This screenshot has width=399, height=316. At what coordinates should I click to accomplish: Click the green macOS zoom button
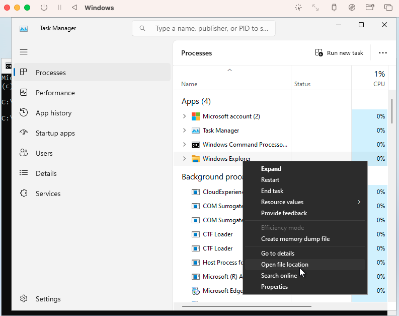point(27,8)
